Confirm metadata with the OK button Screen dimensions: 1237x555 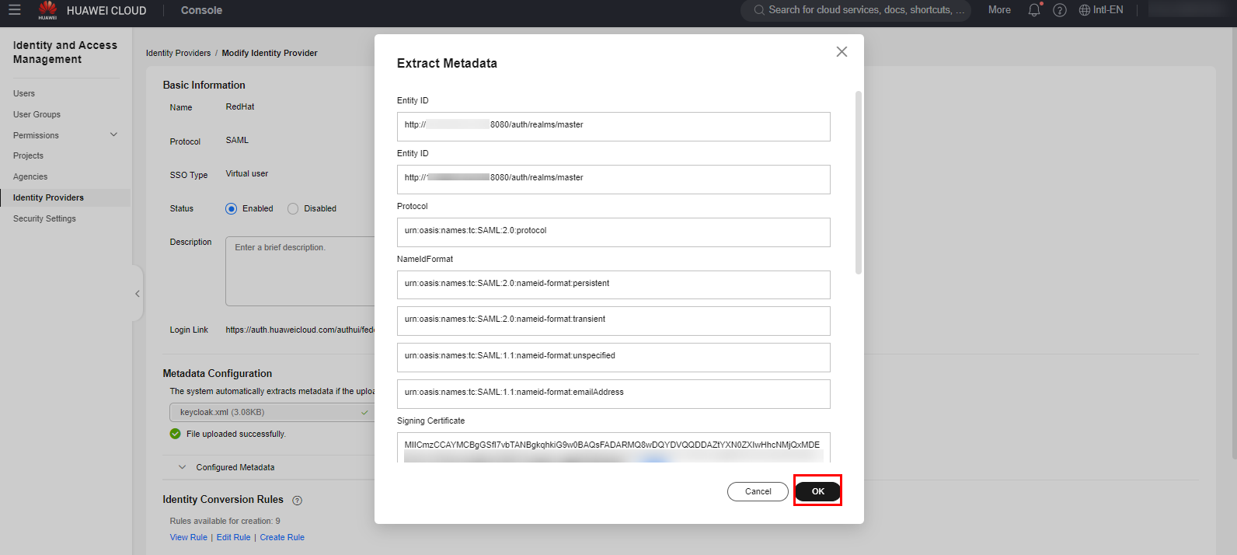pyautogui.click(x=817, y=491)
